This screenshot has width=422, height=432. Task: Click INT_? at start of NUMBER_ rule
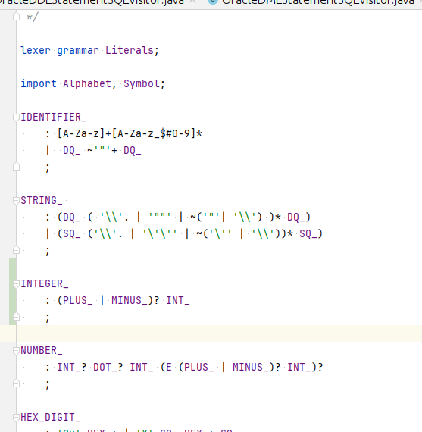click(x=72, y=368)
